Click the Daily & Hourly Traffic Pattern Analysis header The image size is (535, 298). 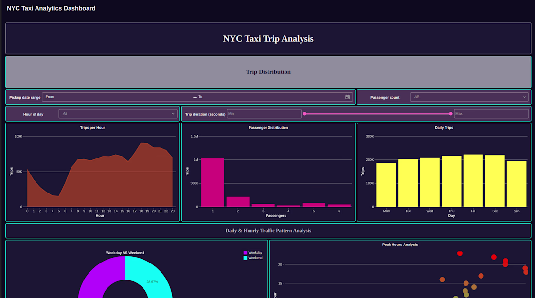(268, 231)
